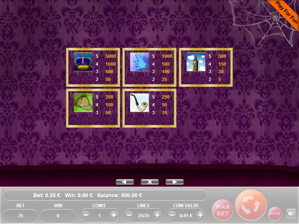Raise the coin value
The image size is (299, 224).
coord(200,215)
